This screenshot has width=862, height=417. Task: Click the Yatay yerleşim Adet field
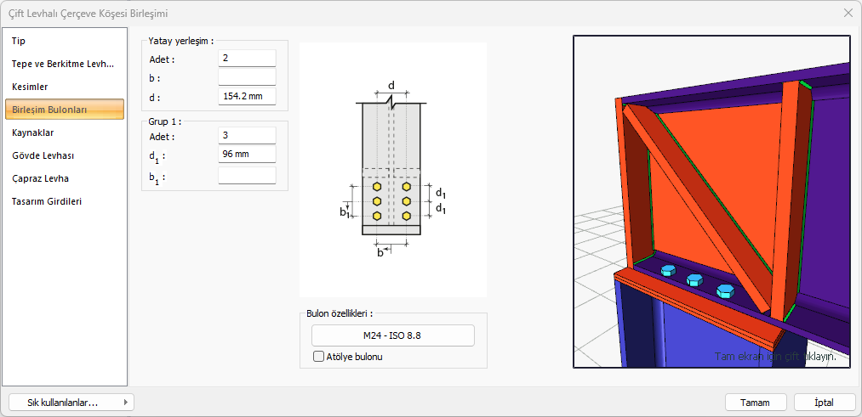coord(247,59)
